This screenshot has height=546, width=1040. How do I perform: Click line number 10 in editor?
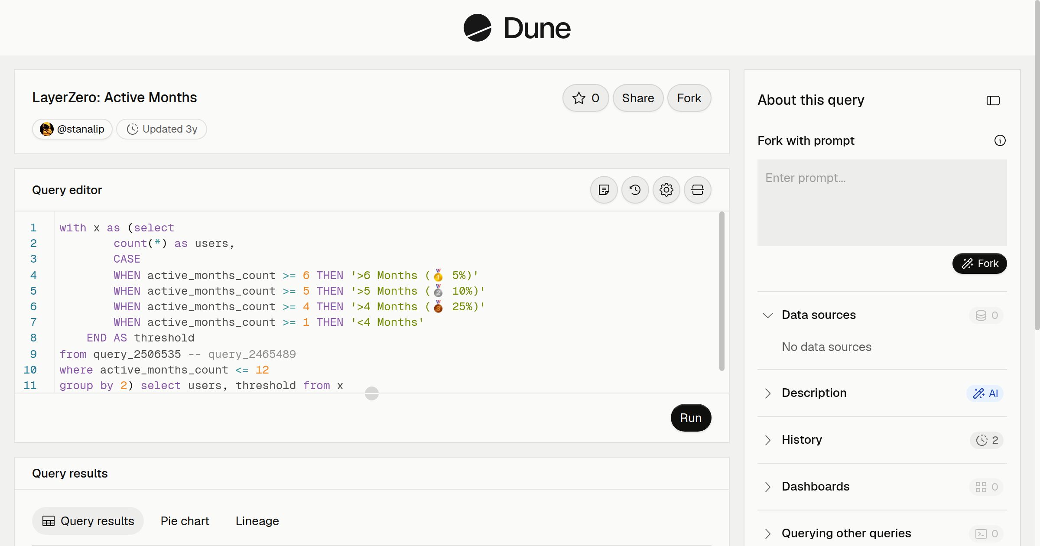pos(30,370)
